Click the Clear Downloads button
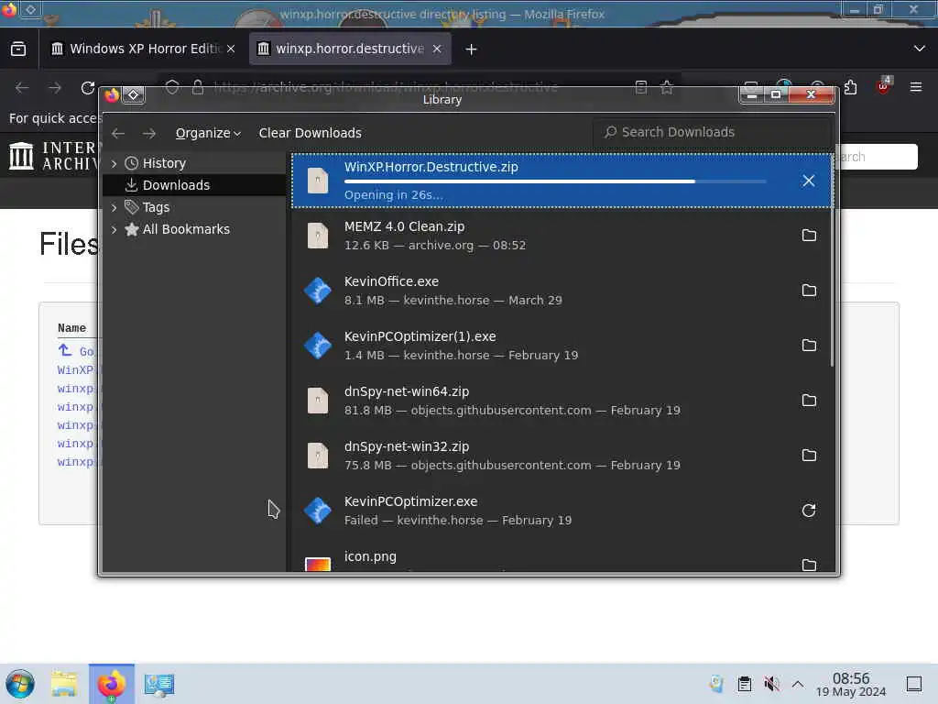 [x=310, y=133]
